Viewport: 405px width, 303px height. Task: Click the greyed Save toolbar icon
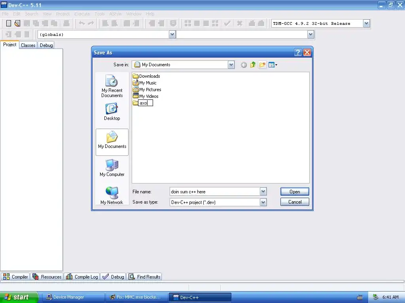tap(26, 23)
